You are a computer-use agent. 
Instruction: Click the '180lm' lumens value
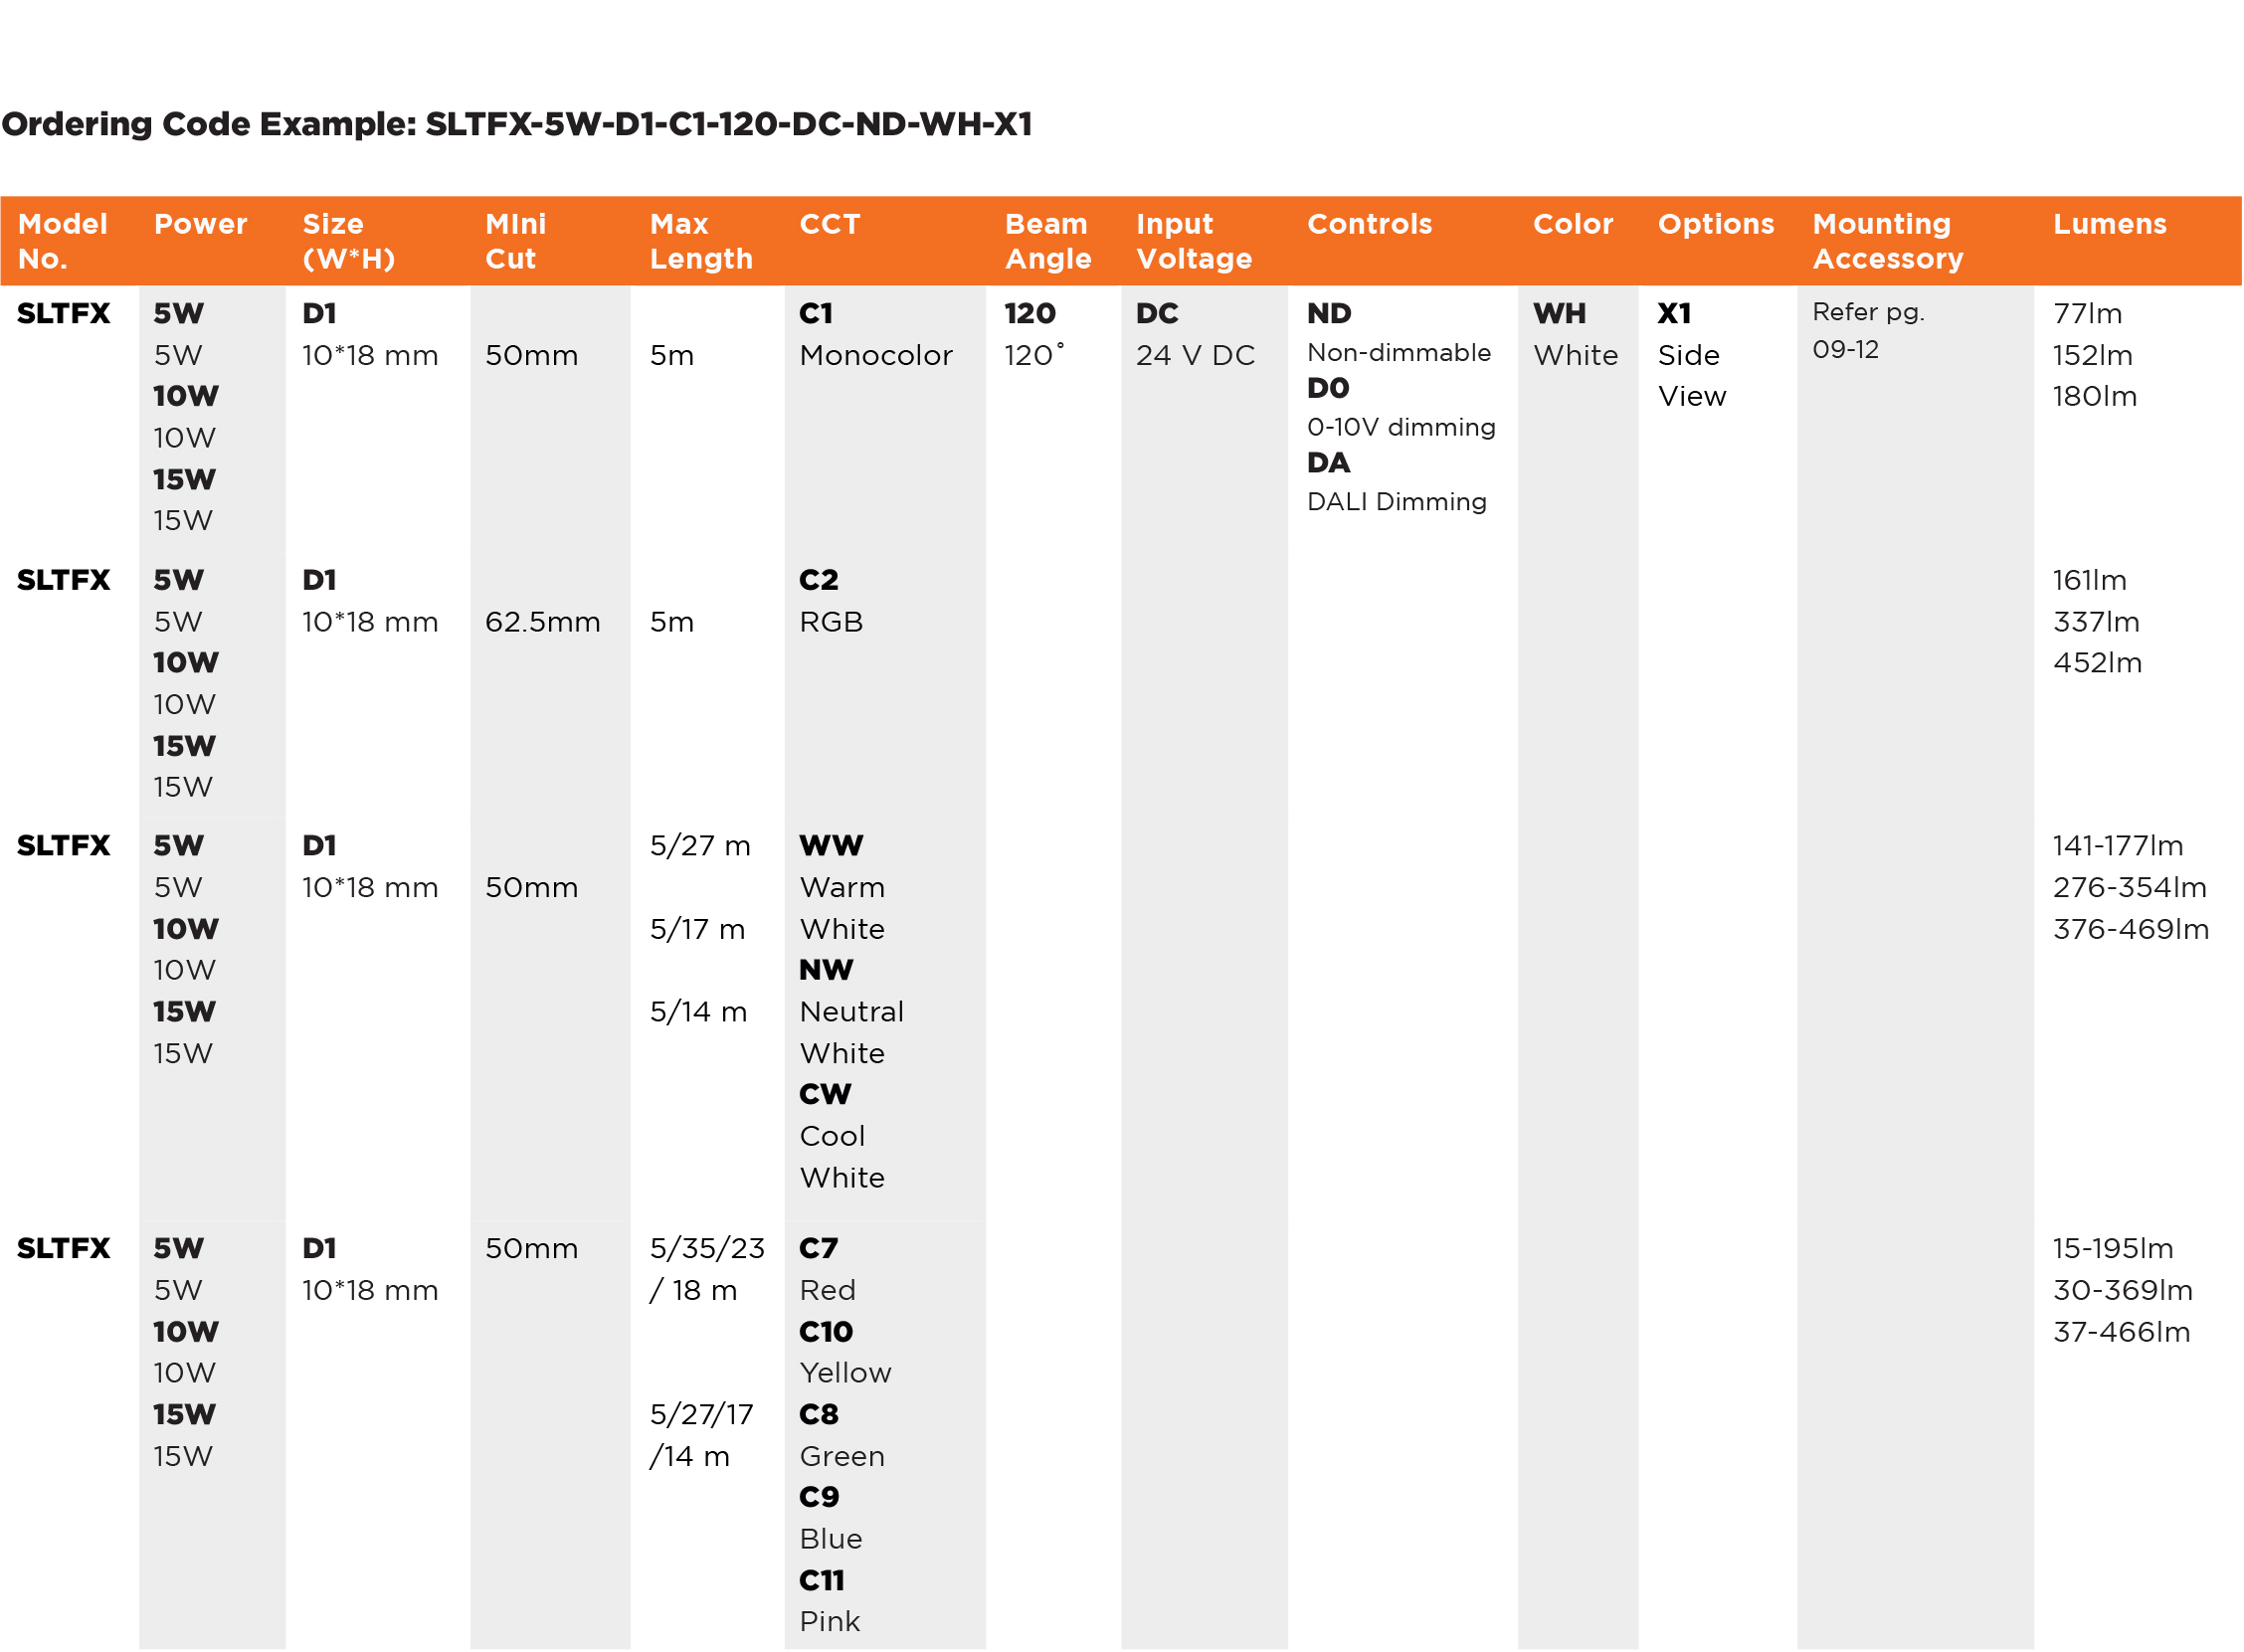pos(2094,397)
